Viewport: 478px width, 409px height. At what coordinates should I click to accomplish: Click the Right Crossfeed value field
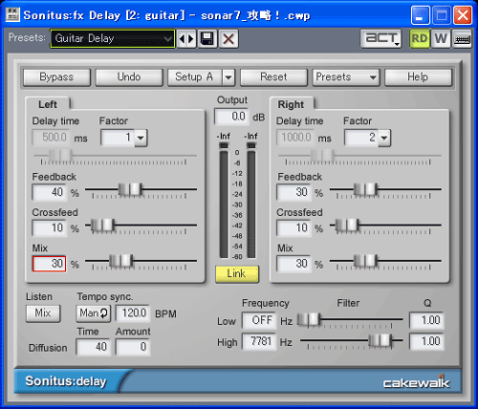pyautogui.click(x=293, y=228)
